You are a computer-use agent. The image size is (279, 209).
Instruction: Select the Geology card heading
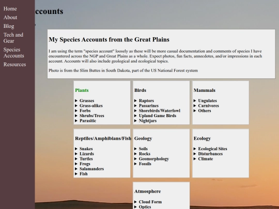pos(143,138)
